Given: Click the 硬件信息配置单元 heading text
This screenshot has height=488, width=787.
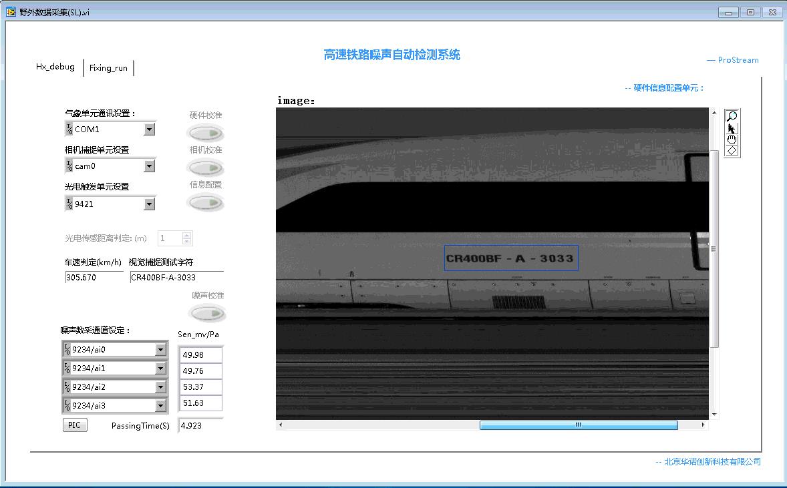Looking at the screenshot, I should (665, 87).
